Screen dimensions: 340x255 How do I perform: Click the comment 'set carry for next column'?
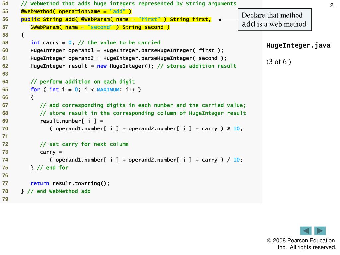click(x=84, y=144)
